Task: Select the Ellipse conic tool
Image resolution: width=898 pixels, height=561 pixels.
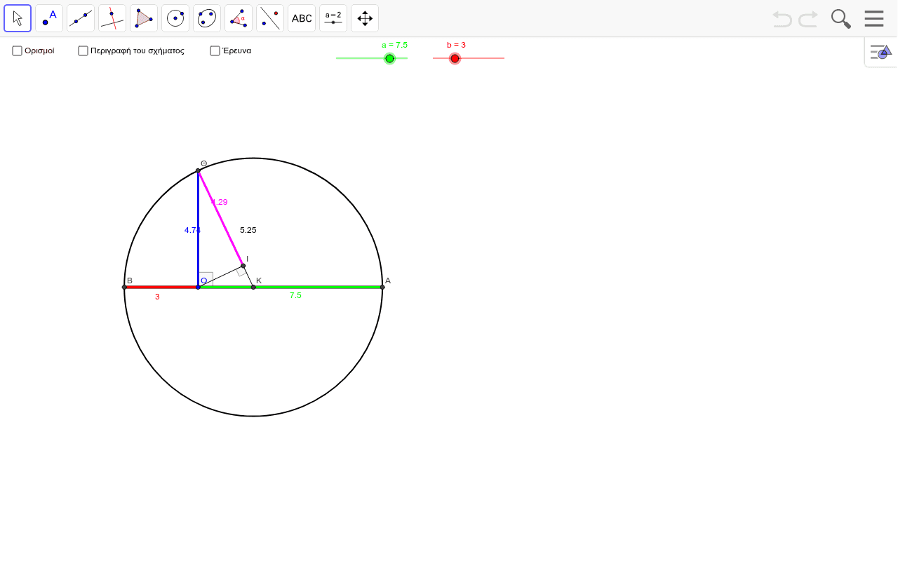Action: tap(207, 18)
